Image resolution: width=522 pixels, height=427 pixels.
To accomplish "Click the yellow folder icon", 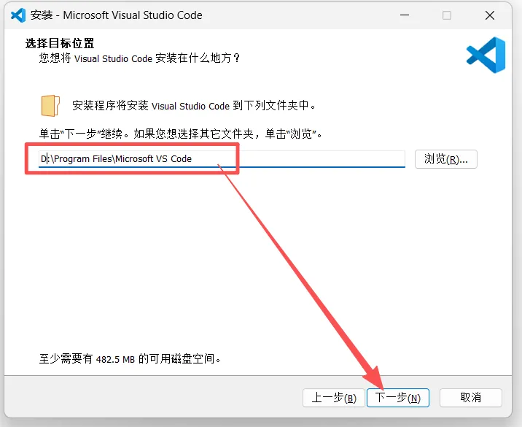I will coord(50,106).
